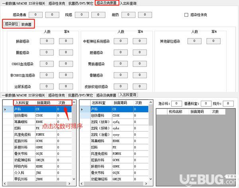Screen dimensions: 239x188
Task: Click 皮肤软组织感染 人数 field
Action: coord(121,86)
